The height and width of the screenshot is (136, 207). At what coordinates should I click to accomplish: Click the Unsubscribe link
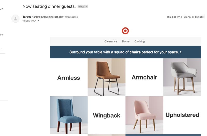click(x=72, y=17)
